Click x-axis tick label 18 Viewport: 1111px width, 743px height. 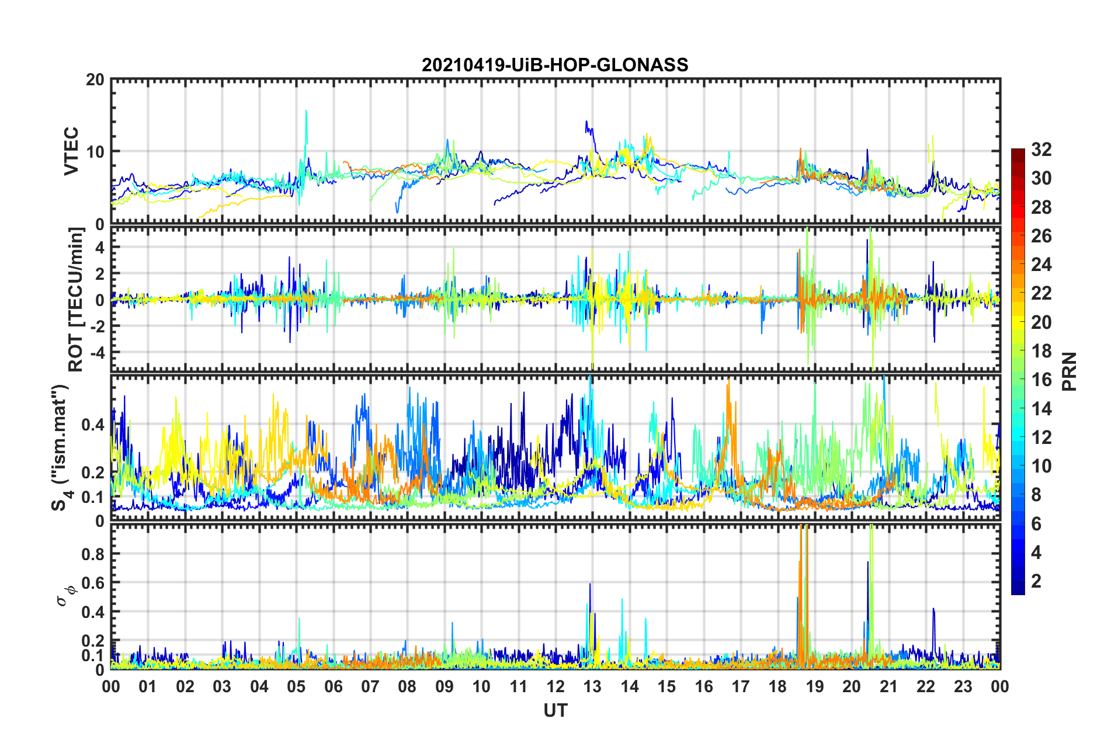coord(777,686)
